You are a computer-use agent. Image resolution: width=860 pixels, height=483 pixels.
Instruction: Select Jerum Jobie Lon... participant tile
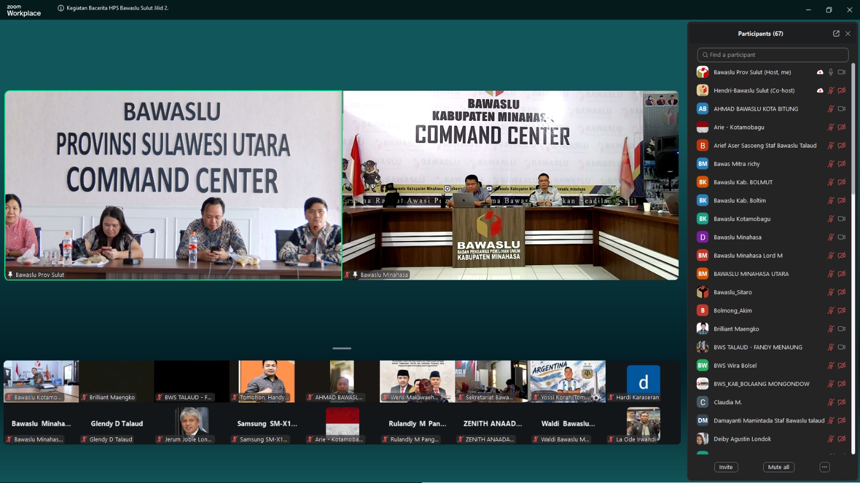point(192,423)
